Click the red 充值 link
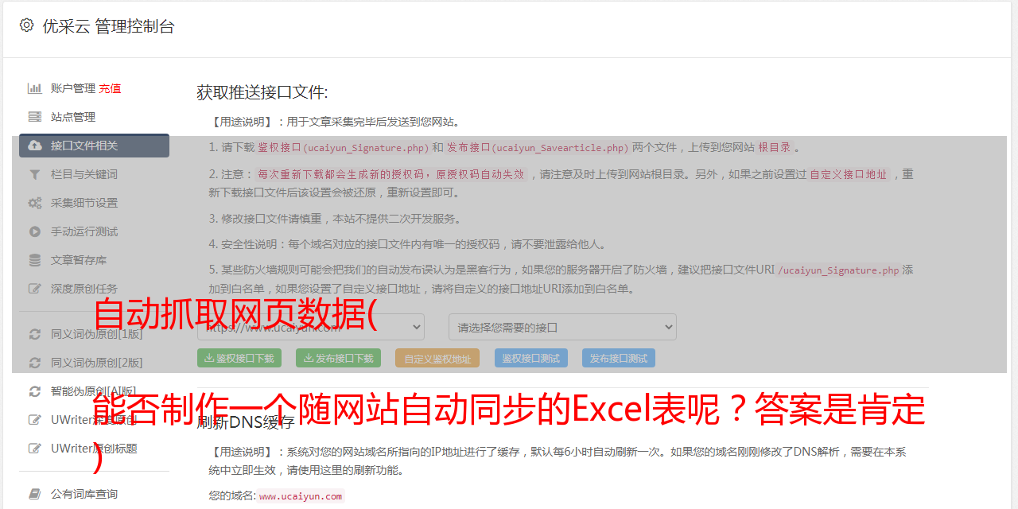Image resolution: width=1018 pixels, height=509 pixels. click(110, 88)
